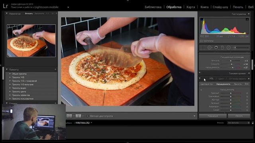Click the left panel collapse arrow

pyautogui.click(x=1, y=65)
